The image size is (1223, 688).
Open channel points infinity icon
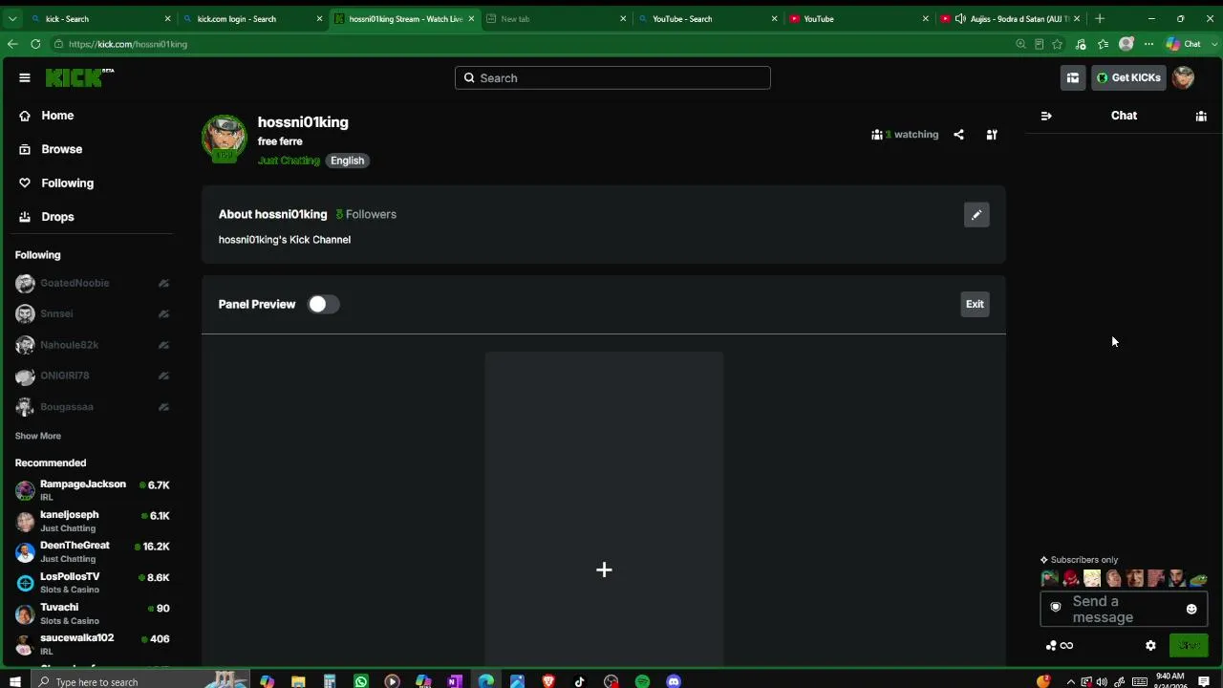[1060, 646]
